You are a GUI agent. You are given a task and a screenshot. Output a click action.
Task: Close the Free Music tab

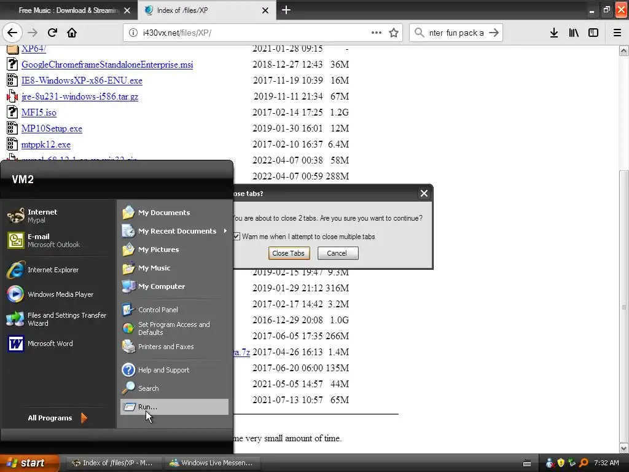pos(127,10)
